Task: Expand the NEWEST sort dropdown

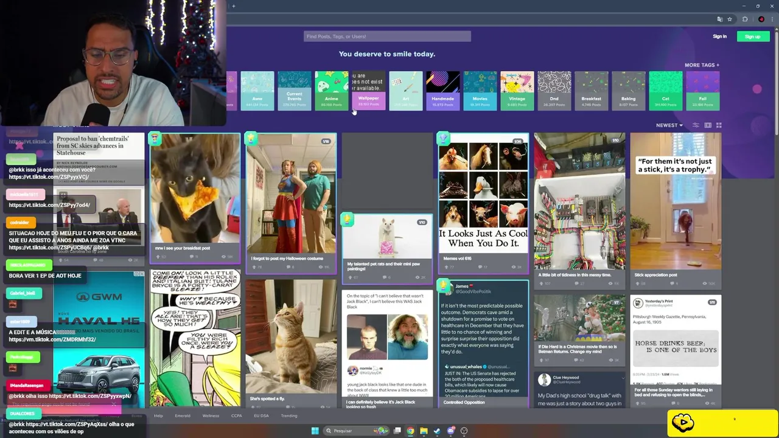Action: click(x=669, y=125)
